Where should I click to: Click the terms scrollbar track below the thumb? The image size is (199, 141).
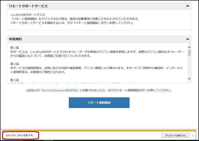coord(189,68)
